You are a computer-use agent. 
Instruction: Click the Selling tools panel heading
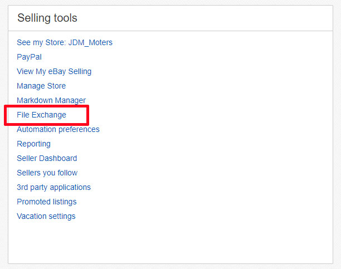[x=47, y=18]
